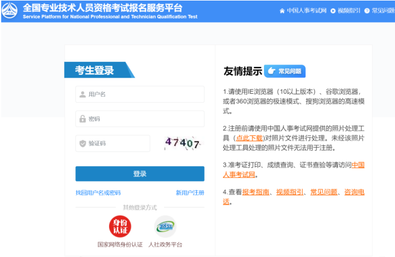This screenshot has height=257, width=395.
Task: Click the user icon in the username field
Action: click(82, 94)
